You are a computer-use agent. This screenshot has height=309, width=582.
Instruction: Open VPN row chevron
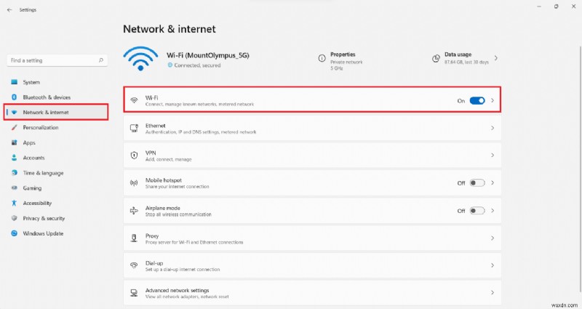click(493, 156)
